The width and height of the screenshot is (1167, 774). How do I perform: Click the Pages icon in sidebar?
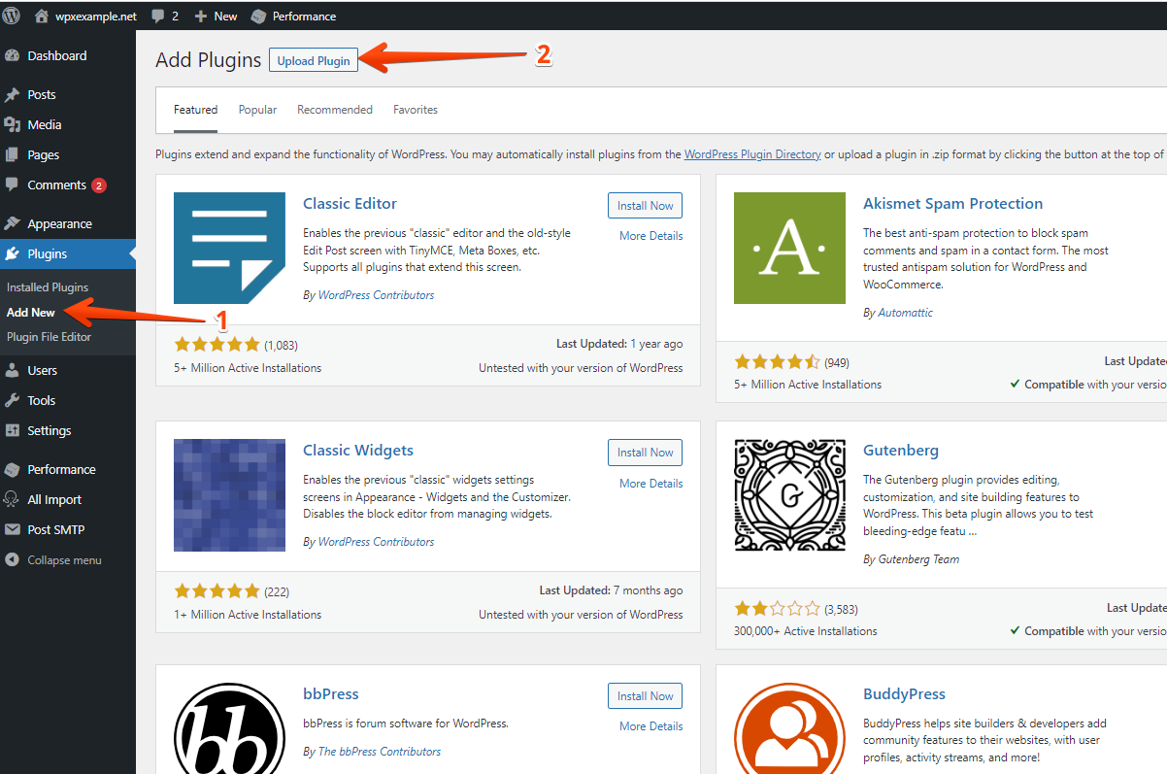click(13, 155)
